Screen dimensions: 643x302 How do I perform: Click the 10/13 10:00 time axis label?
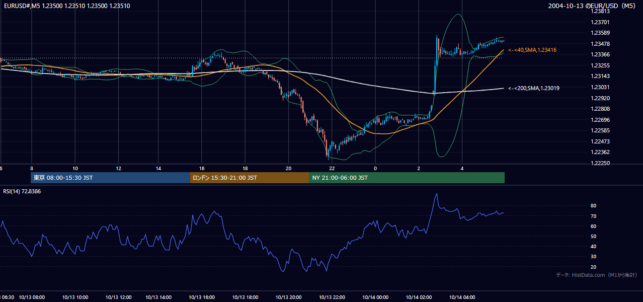pyautogui.click(x=75, y=297)
